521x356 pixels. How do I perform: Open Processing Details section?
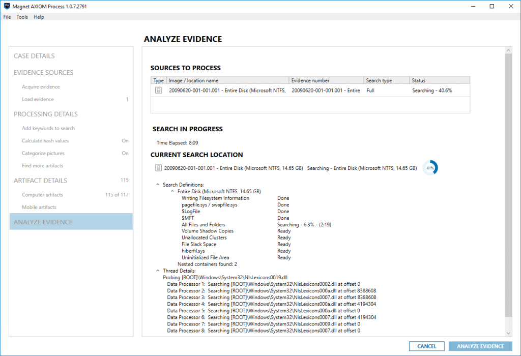pyautogui.click(x=46, y=114)
